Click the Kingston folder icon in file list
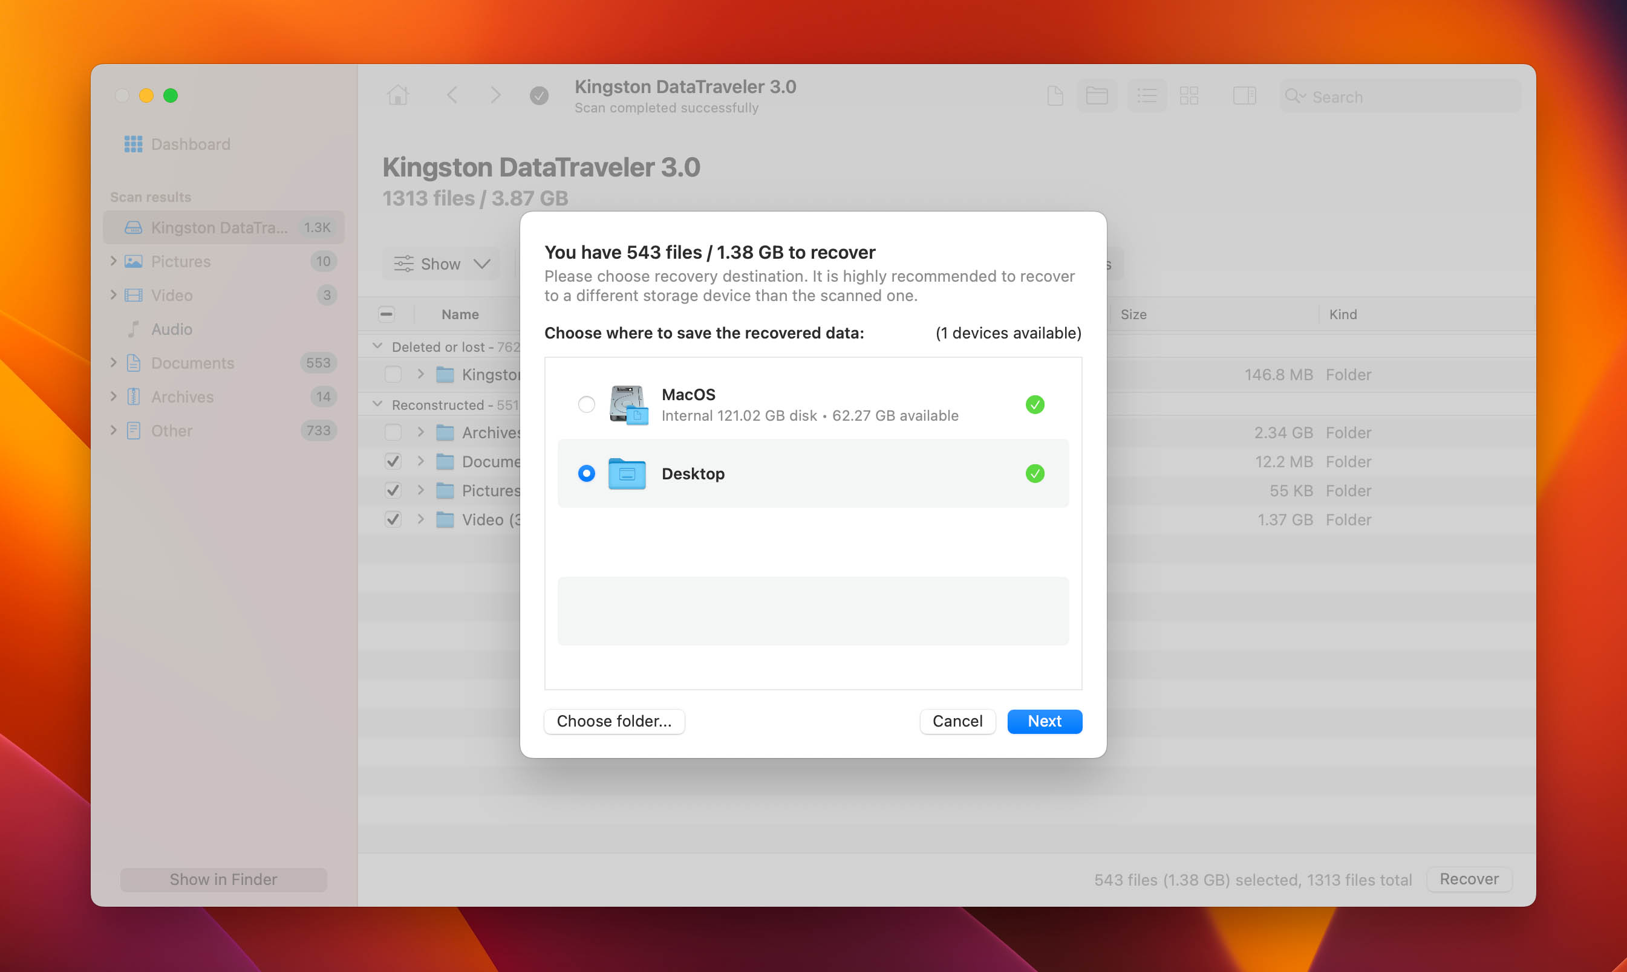 tap(445, 375)
